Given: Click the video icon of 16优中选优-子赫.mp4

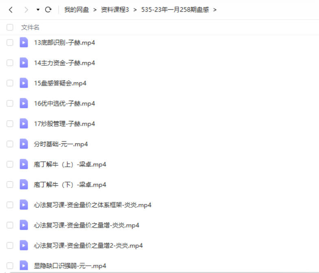Looking at the screenshot, I should click(x=24, y=103).
